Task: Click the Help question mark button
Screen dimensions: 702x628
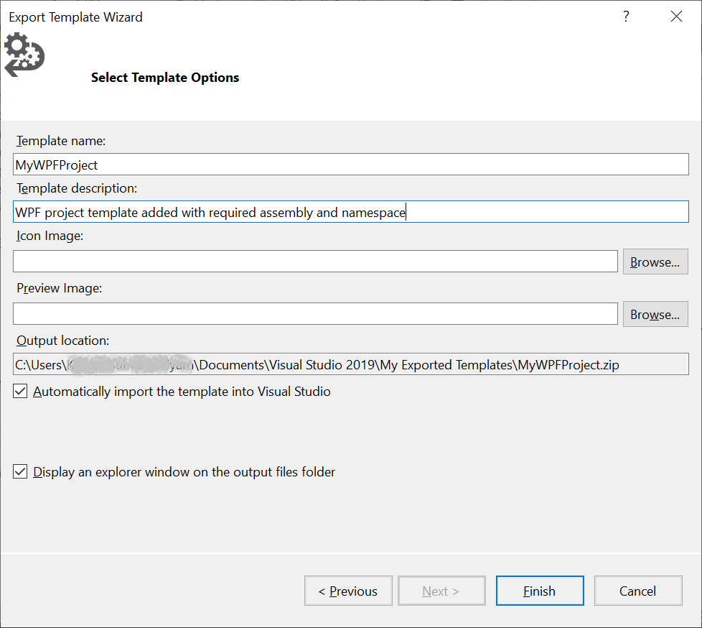Action: pyautogui.click(x=626, y=17)
